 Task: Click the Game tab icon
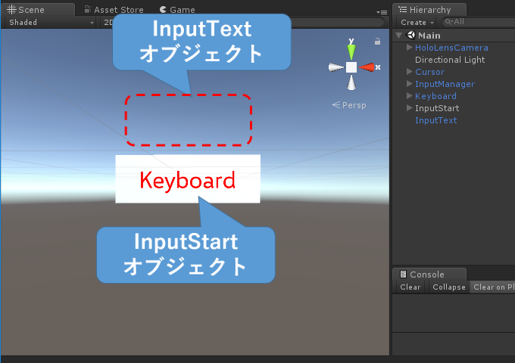(x=163, y=10)
